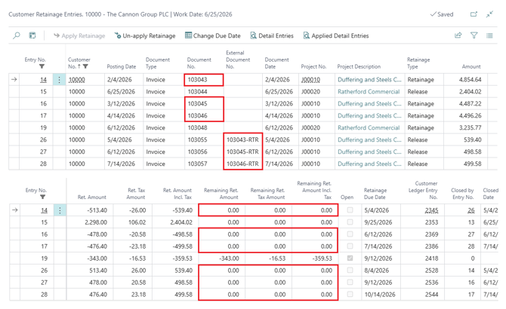Open Duffering and Steels link in row 16

pyautogui.click(x=369, y=104)
